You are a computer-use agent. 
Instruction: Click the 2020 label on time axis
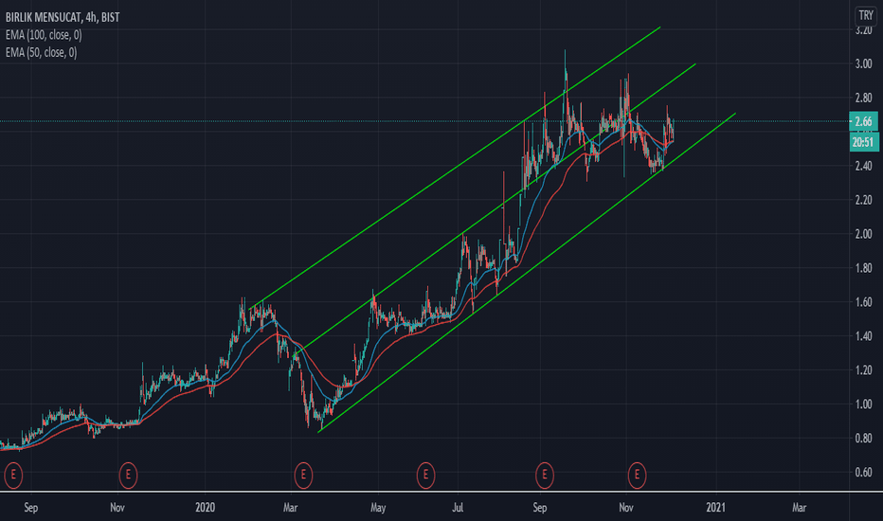pyautogui.click(x=205, y=508)
